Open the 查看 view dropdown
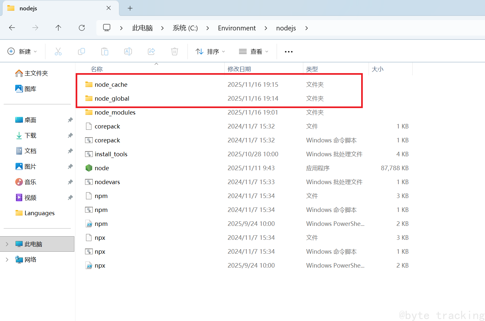The width and height of the screenshot is (485, 321). coord(254,51)
